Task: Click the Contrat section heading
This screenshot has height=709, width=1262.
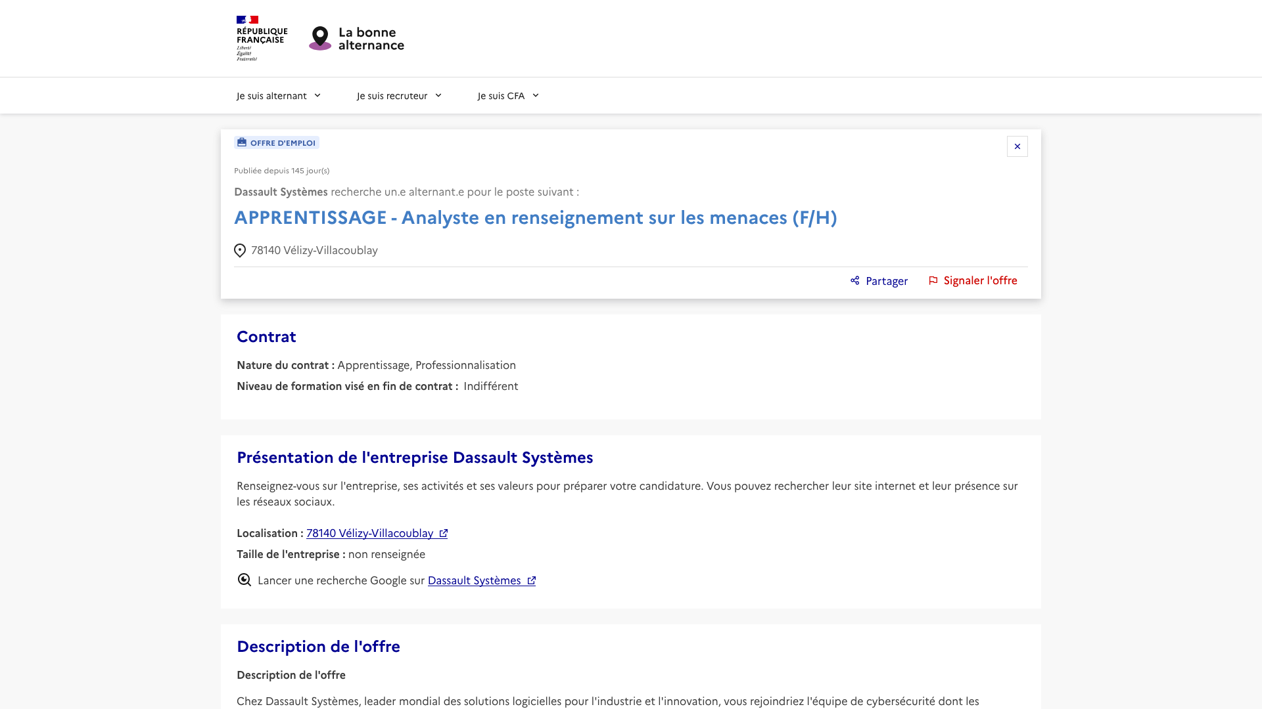Action: [x=266, y=336]
